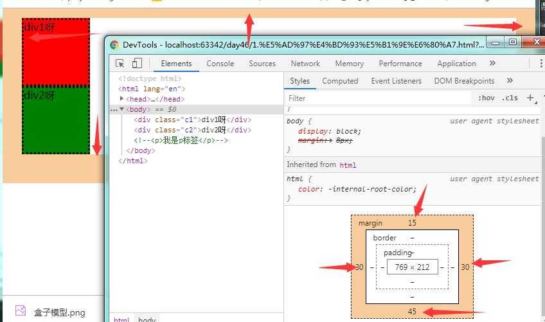Click margin bottom value 45 in box model
This screenshot has width=545, height=322.
[x=412, y=312]
